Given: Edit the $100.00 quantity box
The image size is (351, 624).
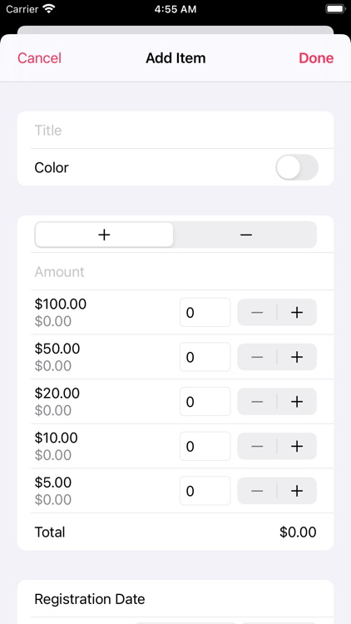Looking at the screenshot, I should [x=205, y=313].
